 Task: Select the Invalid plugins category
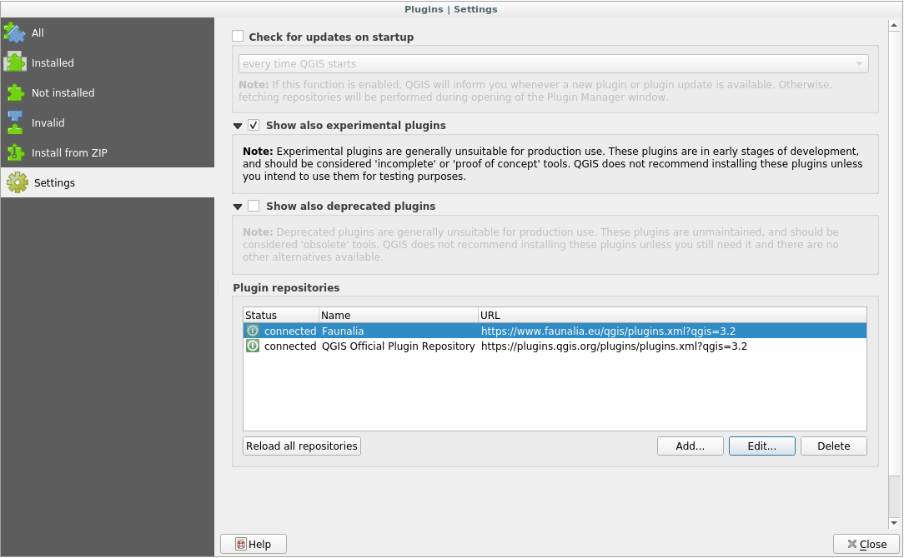tap(15, 122)
